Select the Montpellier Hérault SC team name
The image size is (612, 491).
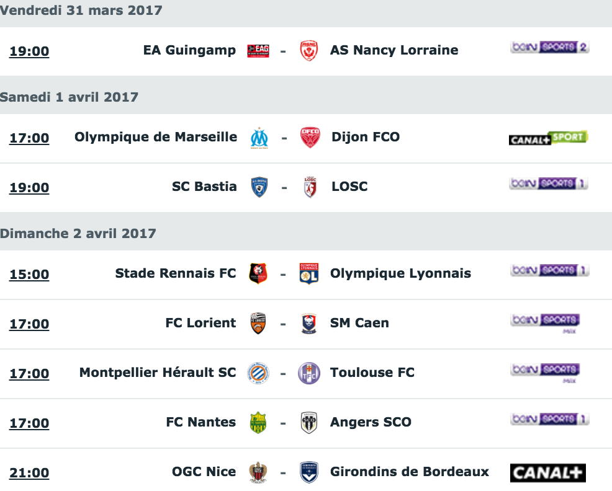pos(158,373)
